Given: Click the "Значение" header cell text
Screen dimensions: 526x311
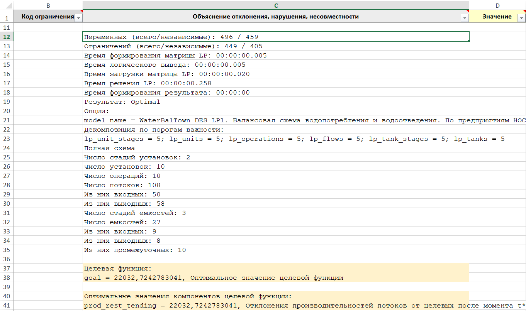Looking at the screenshot, I should point(497,17).
